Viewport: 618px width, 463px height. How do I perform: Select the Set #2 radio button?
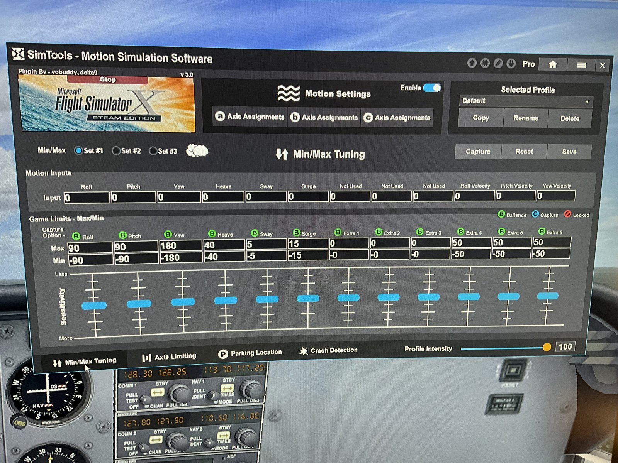click(x=116, y=151)
